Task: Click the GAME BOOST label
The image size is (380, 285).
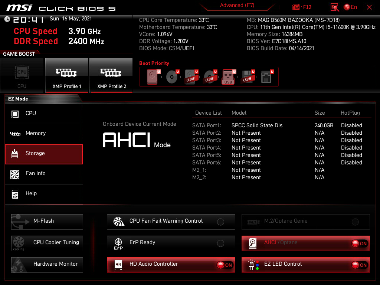Action: [x=19, y=54]
